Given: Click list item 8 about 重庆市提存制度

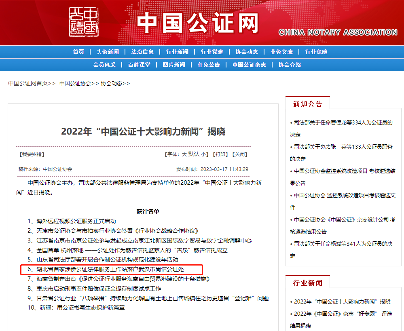Looking at the screenshot, I should [94, 289].
